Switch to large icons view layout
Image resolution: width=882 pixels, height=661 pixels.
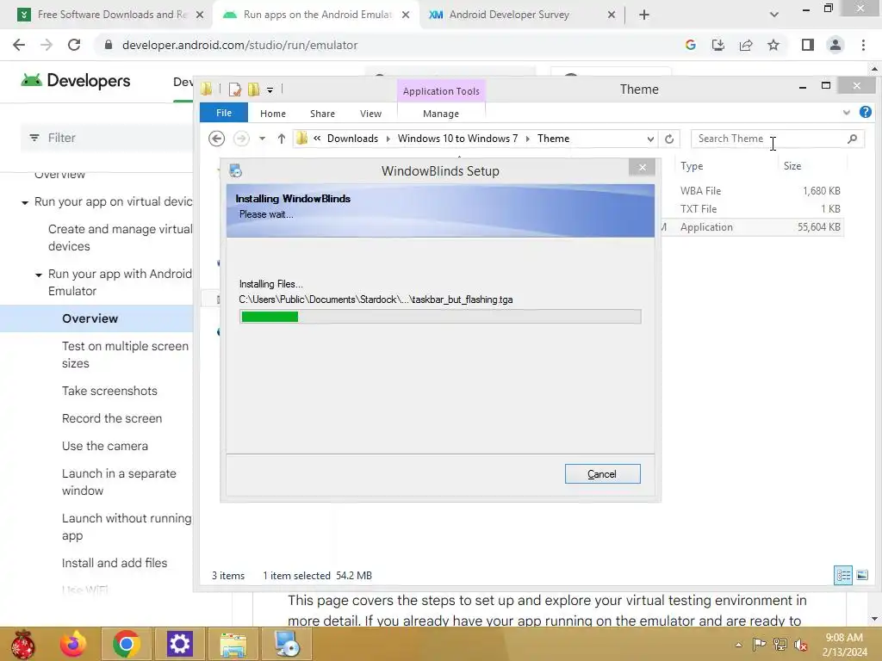[x=861, y=575]
